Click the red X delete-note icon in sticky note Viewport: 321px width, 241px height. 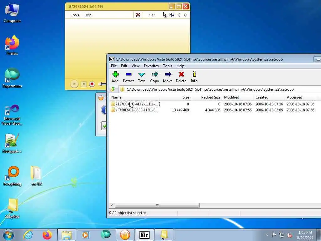tap(138, 15)
